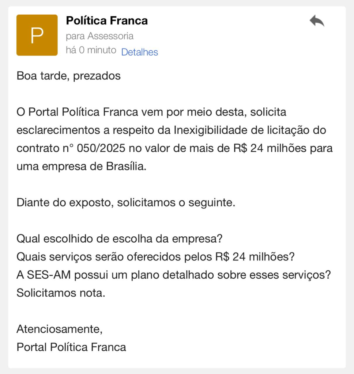Click the signature "Portal Política Franca"
Viewport: 354px width, 374px height.
pos(71,347)
